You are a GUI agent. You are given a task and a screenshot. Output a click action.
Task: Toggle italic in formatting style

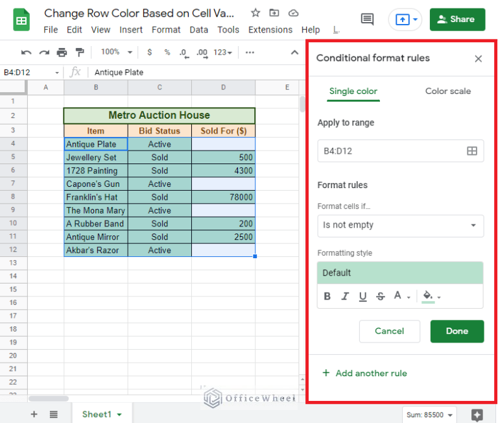tap(345, 296)
